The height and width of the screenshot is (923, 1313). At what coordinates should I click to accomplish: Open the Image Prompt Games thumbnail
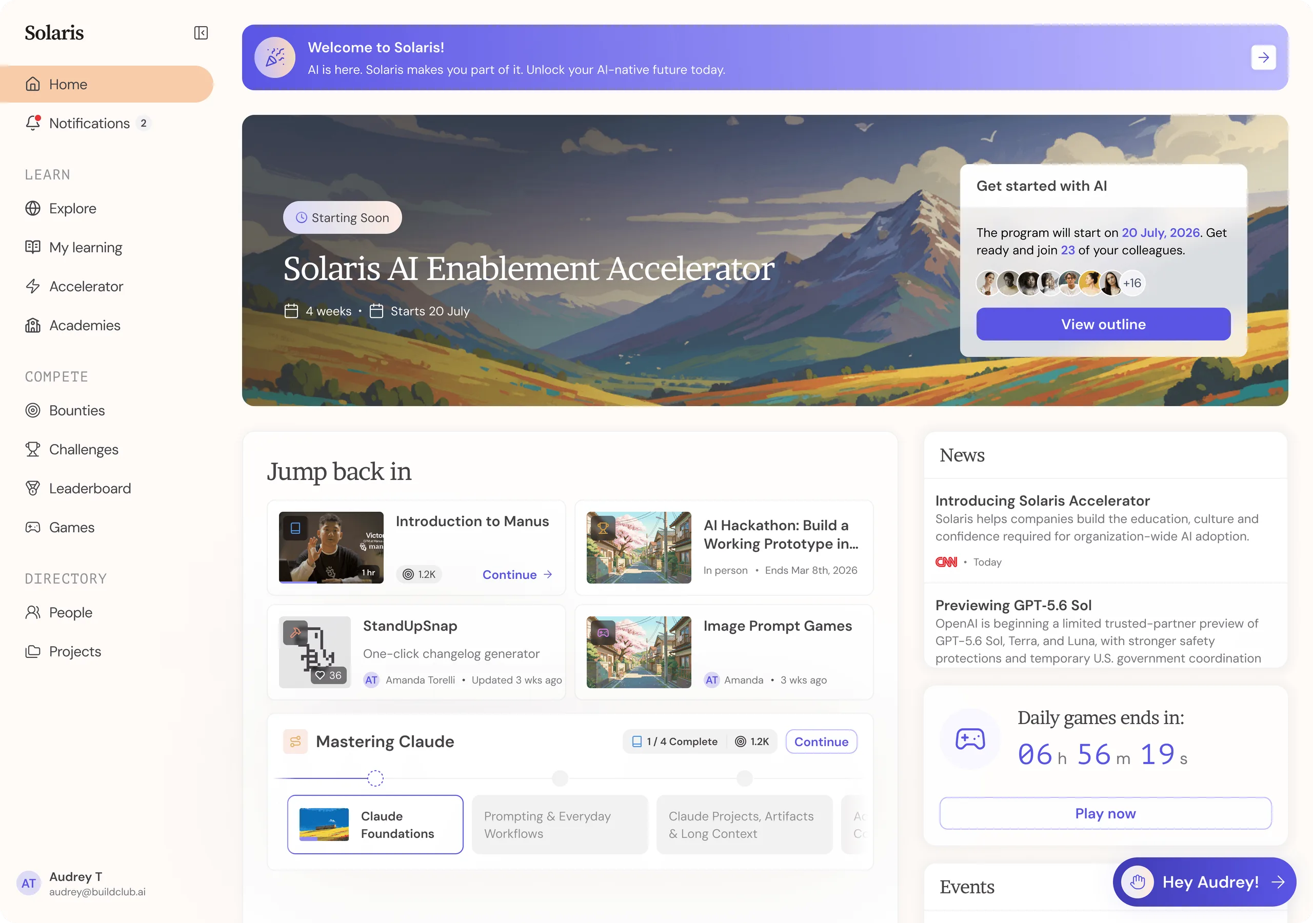pos(639,652)
